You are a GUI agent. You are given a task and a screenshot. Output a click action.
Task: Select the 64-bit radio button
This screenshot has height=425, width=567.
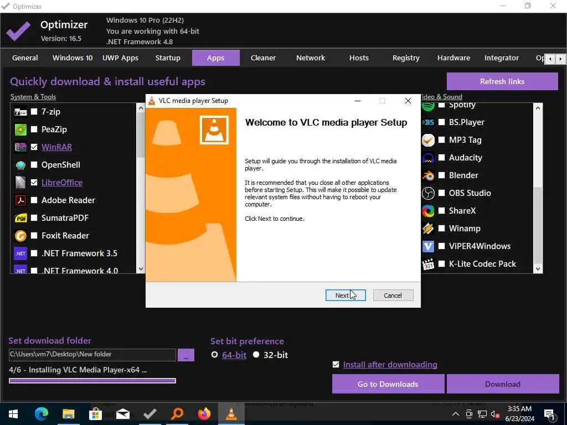click(214, 355)
